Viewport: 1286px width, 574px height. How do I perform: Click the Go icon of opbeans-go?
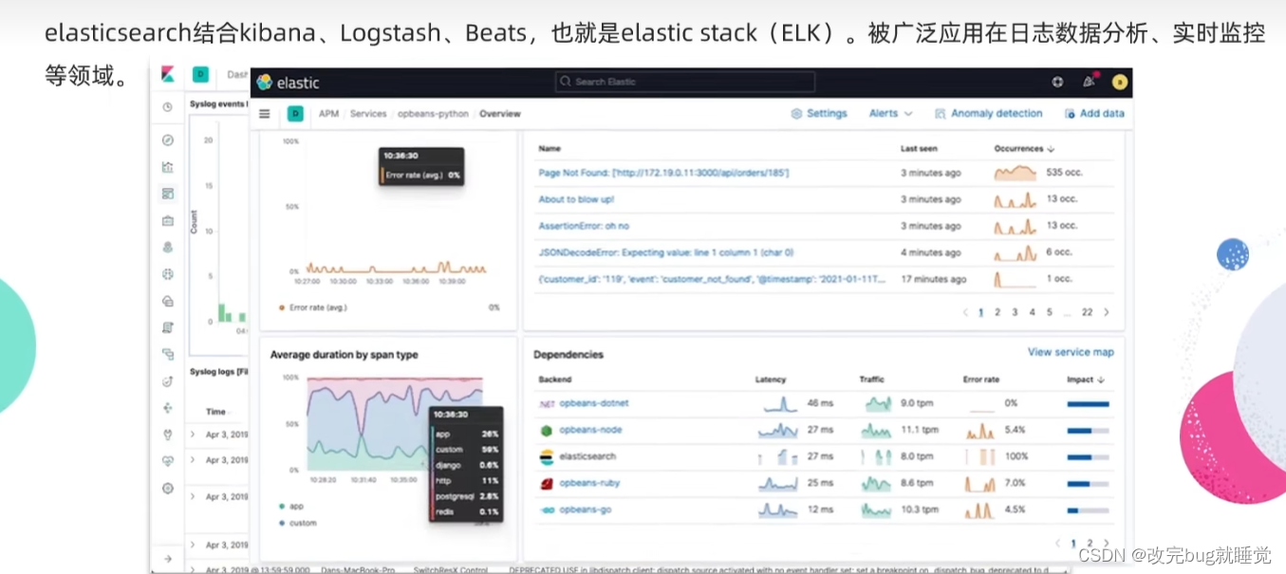click(x=547, y=509)
